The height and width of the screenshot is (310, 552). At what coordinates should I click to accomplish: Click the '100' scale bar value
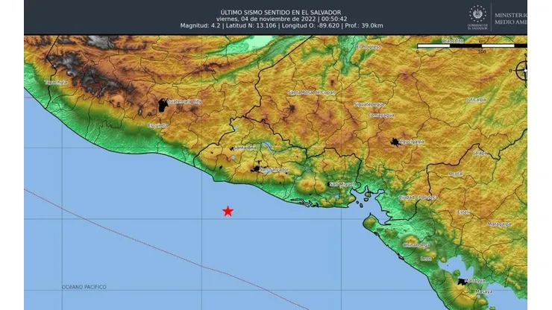[x=482, y=51]
